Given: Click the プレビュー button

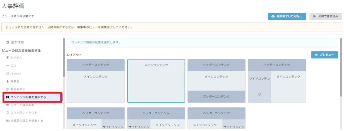Looking at the screenshot, I should (x=325, y=55).
